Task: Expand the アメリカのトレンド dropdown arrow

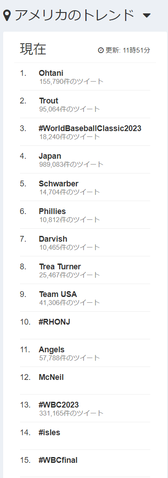Action: [147, 16]
